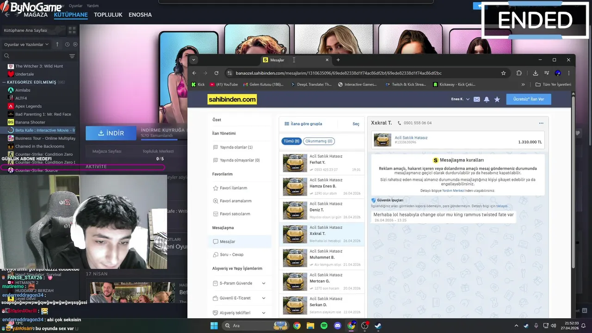The image size is (592, 333).
Task: Click İlana göre grupla
Action: pyautogui.click(x=303, y=124)
